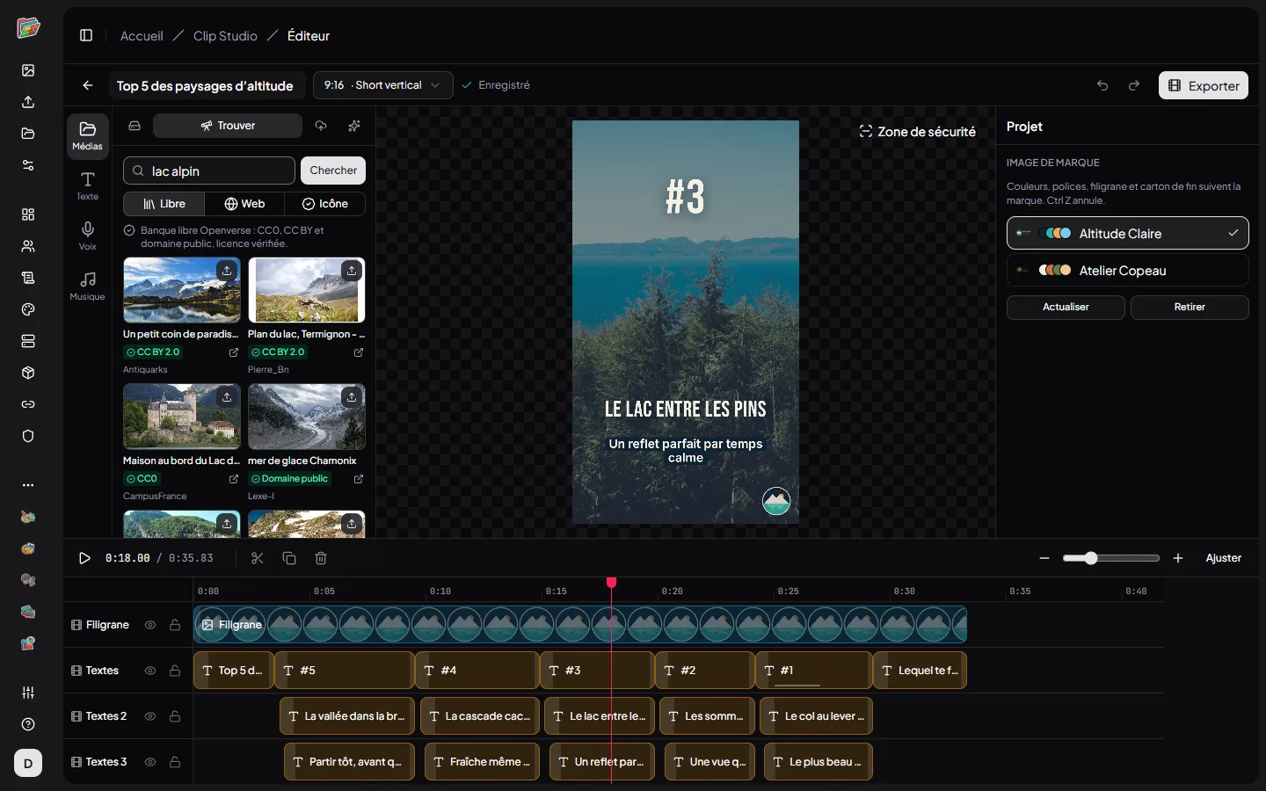This screenshot has height=791, width=1266.
Task: Select the 'Maison au bord du Lac' thumbnail
Action: click(x=182, y=417)
